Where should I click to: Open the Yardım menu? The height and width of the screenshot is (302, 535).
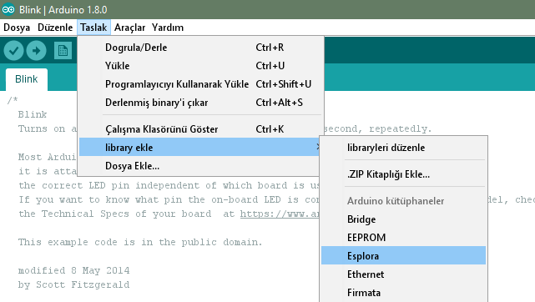coord(168,28)
